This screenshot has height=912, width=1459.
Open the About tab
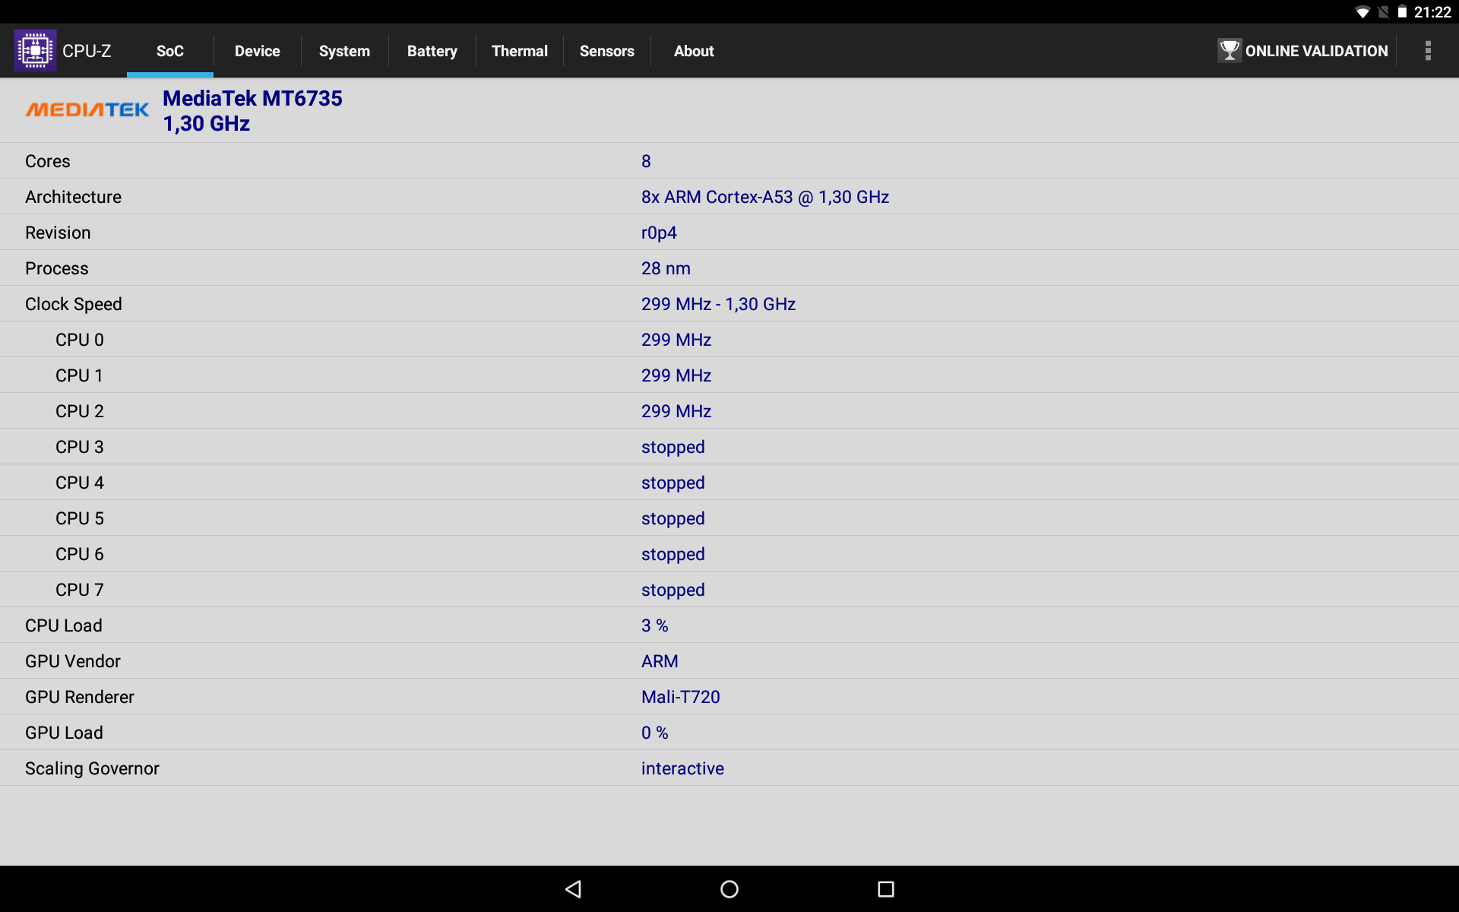(x=694, y=51)
